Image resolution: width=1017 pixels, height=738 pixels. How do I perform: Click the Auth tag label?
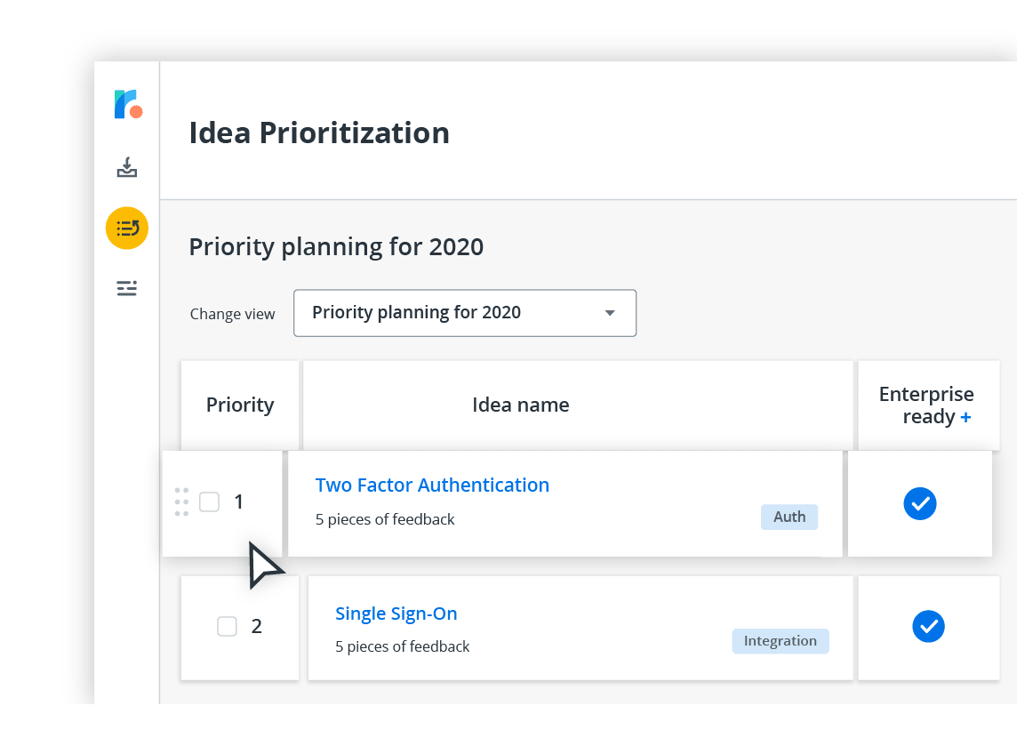[x=789, y=517]
